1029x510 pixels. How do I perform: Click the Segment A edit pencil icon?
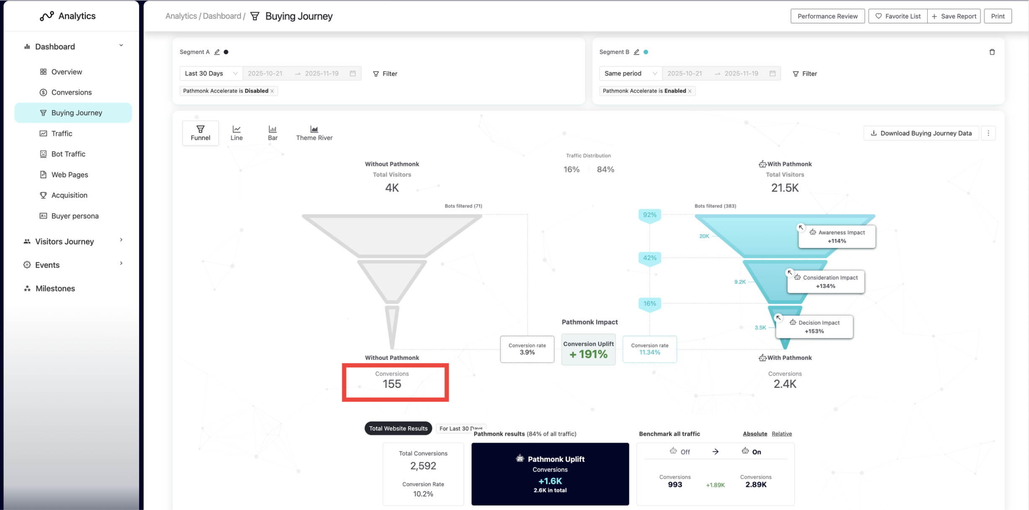pos(217,52)
